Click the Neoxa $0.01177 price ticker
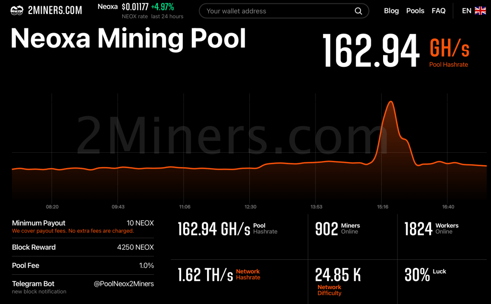The width and height of the screenshot is (491, 304). [x=130, y=7]
